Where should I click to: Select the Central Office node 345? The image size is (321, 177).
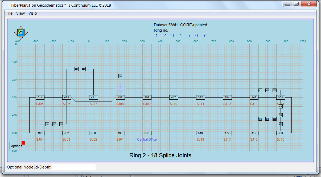pos(147,133)
